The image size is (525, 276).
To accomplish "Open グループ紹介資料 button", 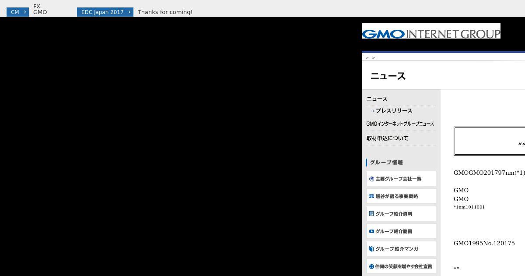I will coord(401,214).
